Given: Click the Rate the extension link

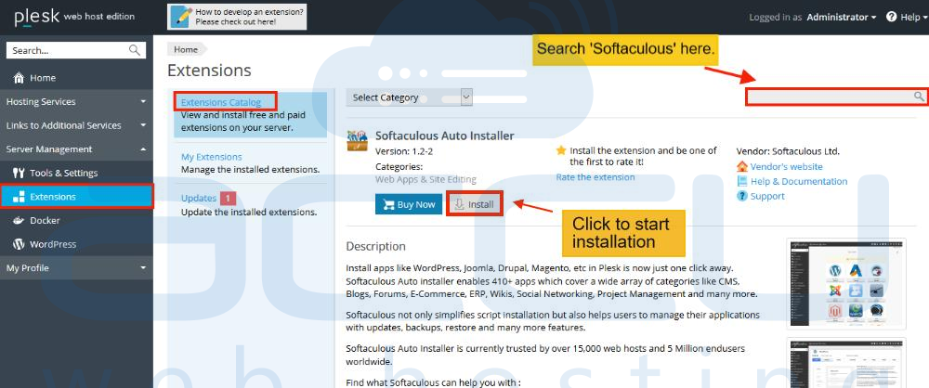Looking at the screenshot, I should click(x=595, y=177).
